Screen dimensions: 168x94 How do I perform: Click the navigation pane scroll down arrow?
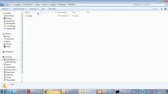(22, 81)
